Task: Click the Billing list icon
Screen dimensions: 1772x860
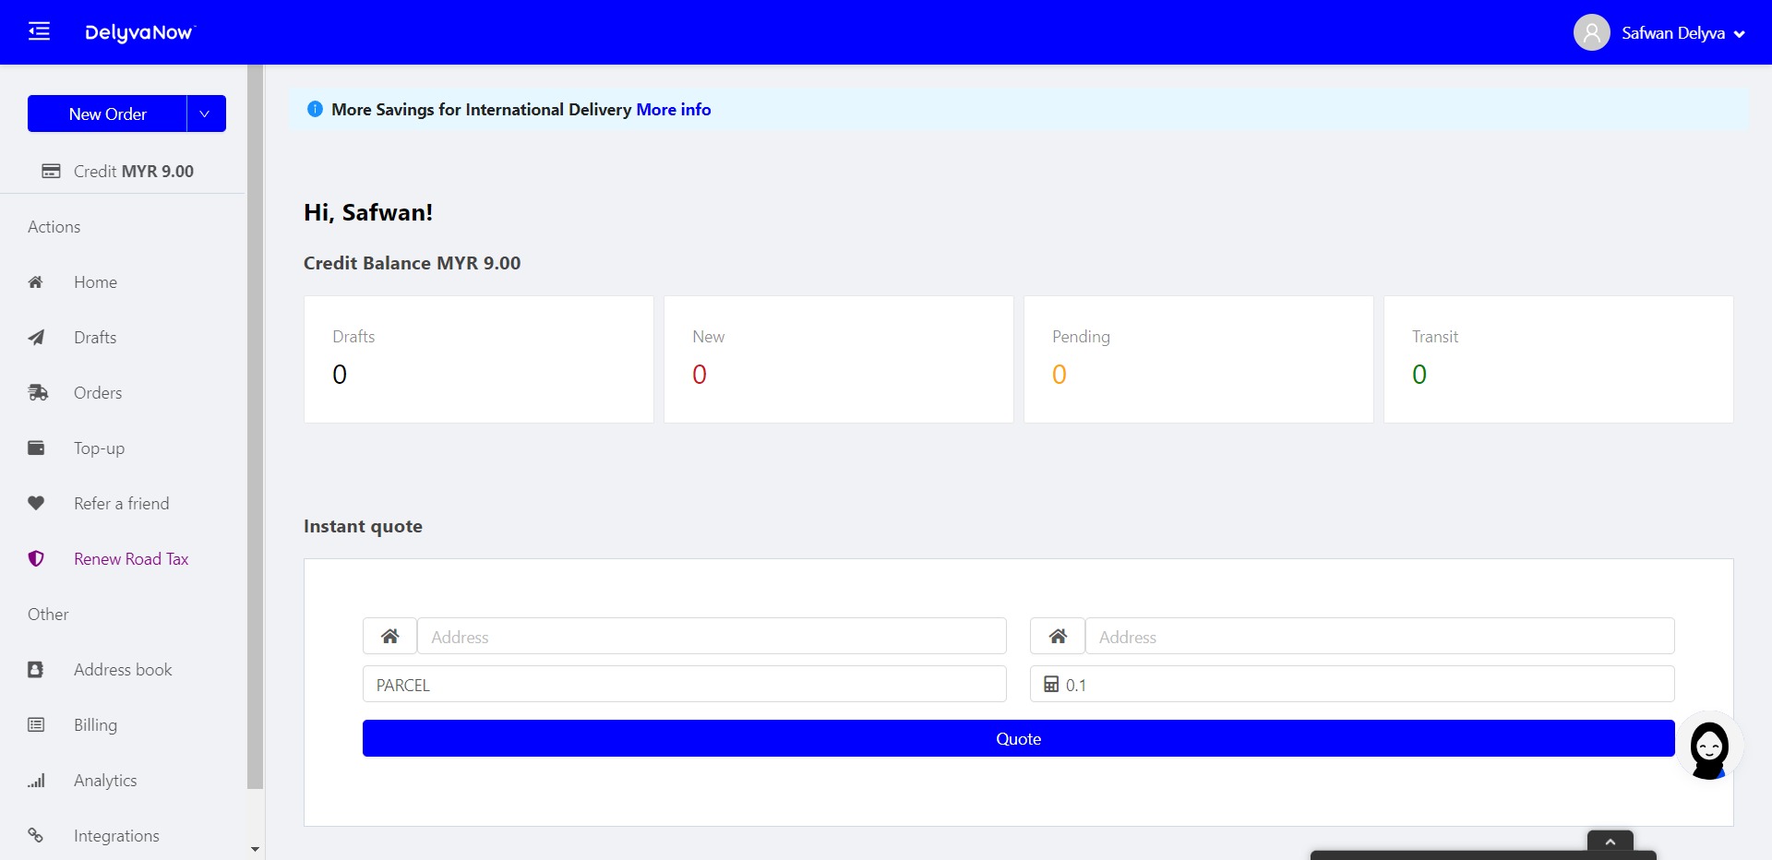Action: [x=36, y=724]
